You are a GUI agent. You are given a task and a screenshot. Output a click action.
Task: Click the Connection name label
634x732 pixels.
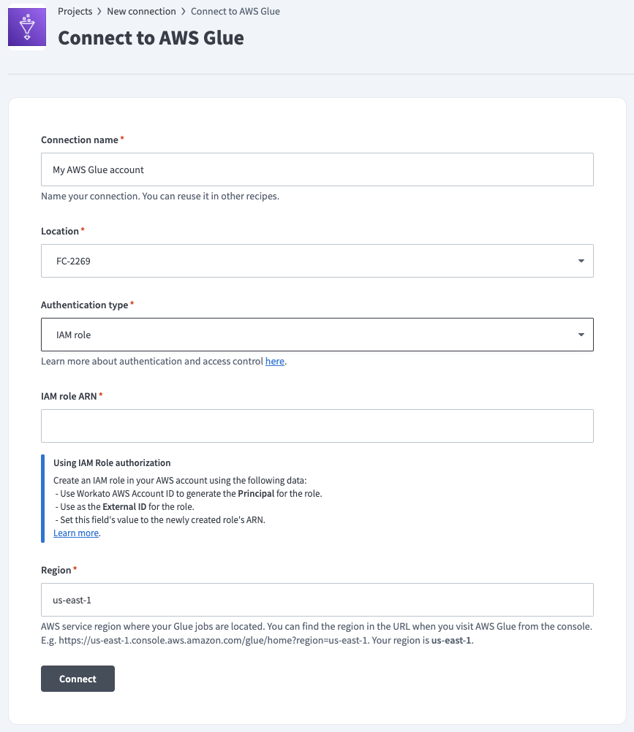[80, 140]
